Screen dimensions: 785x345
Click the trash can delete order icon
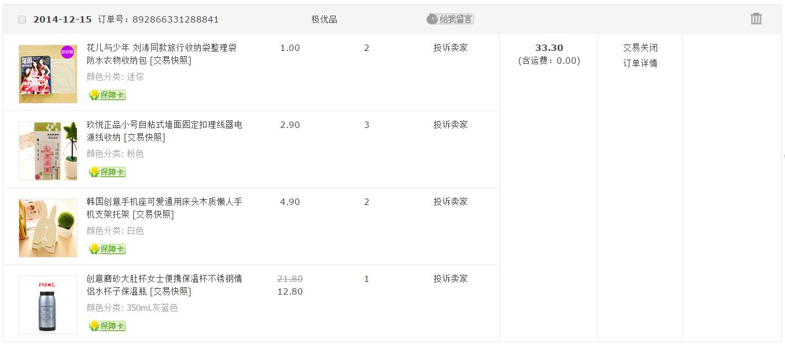pos(755,19)
